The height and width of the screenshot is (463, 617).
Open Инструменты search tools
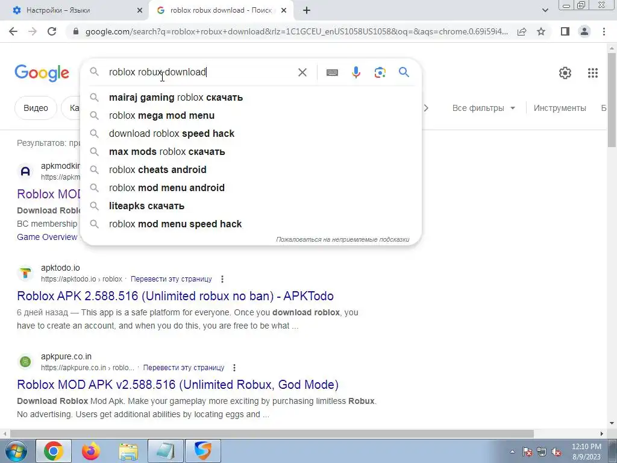point(560,108)
